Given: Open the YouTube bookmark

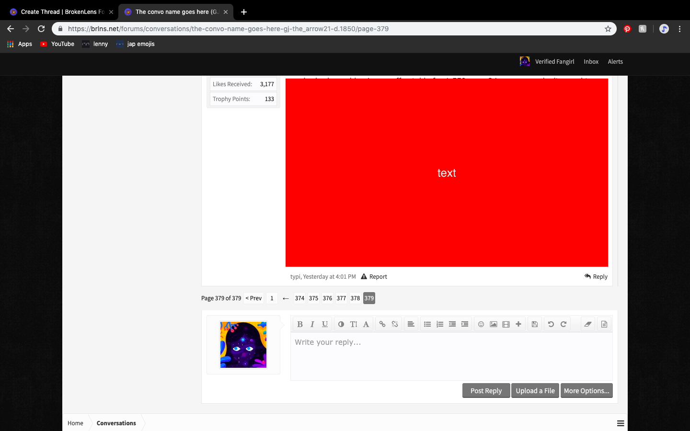Looking at the screenshot, I should coord(57,44).
